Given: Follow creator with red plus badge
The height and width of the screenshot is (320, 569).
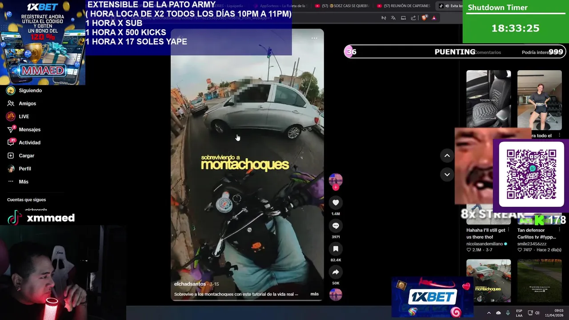Looking at the screenshot, I should pyautogui.click(x=336, y=188).
